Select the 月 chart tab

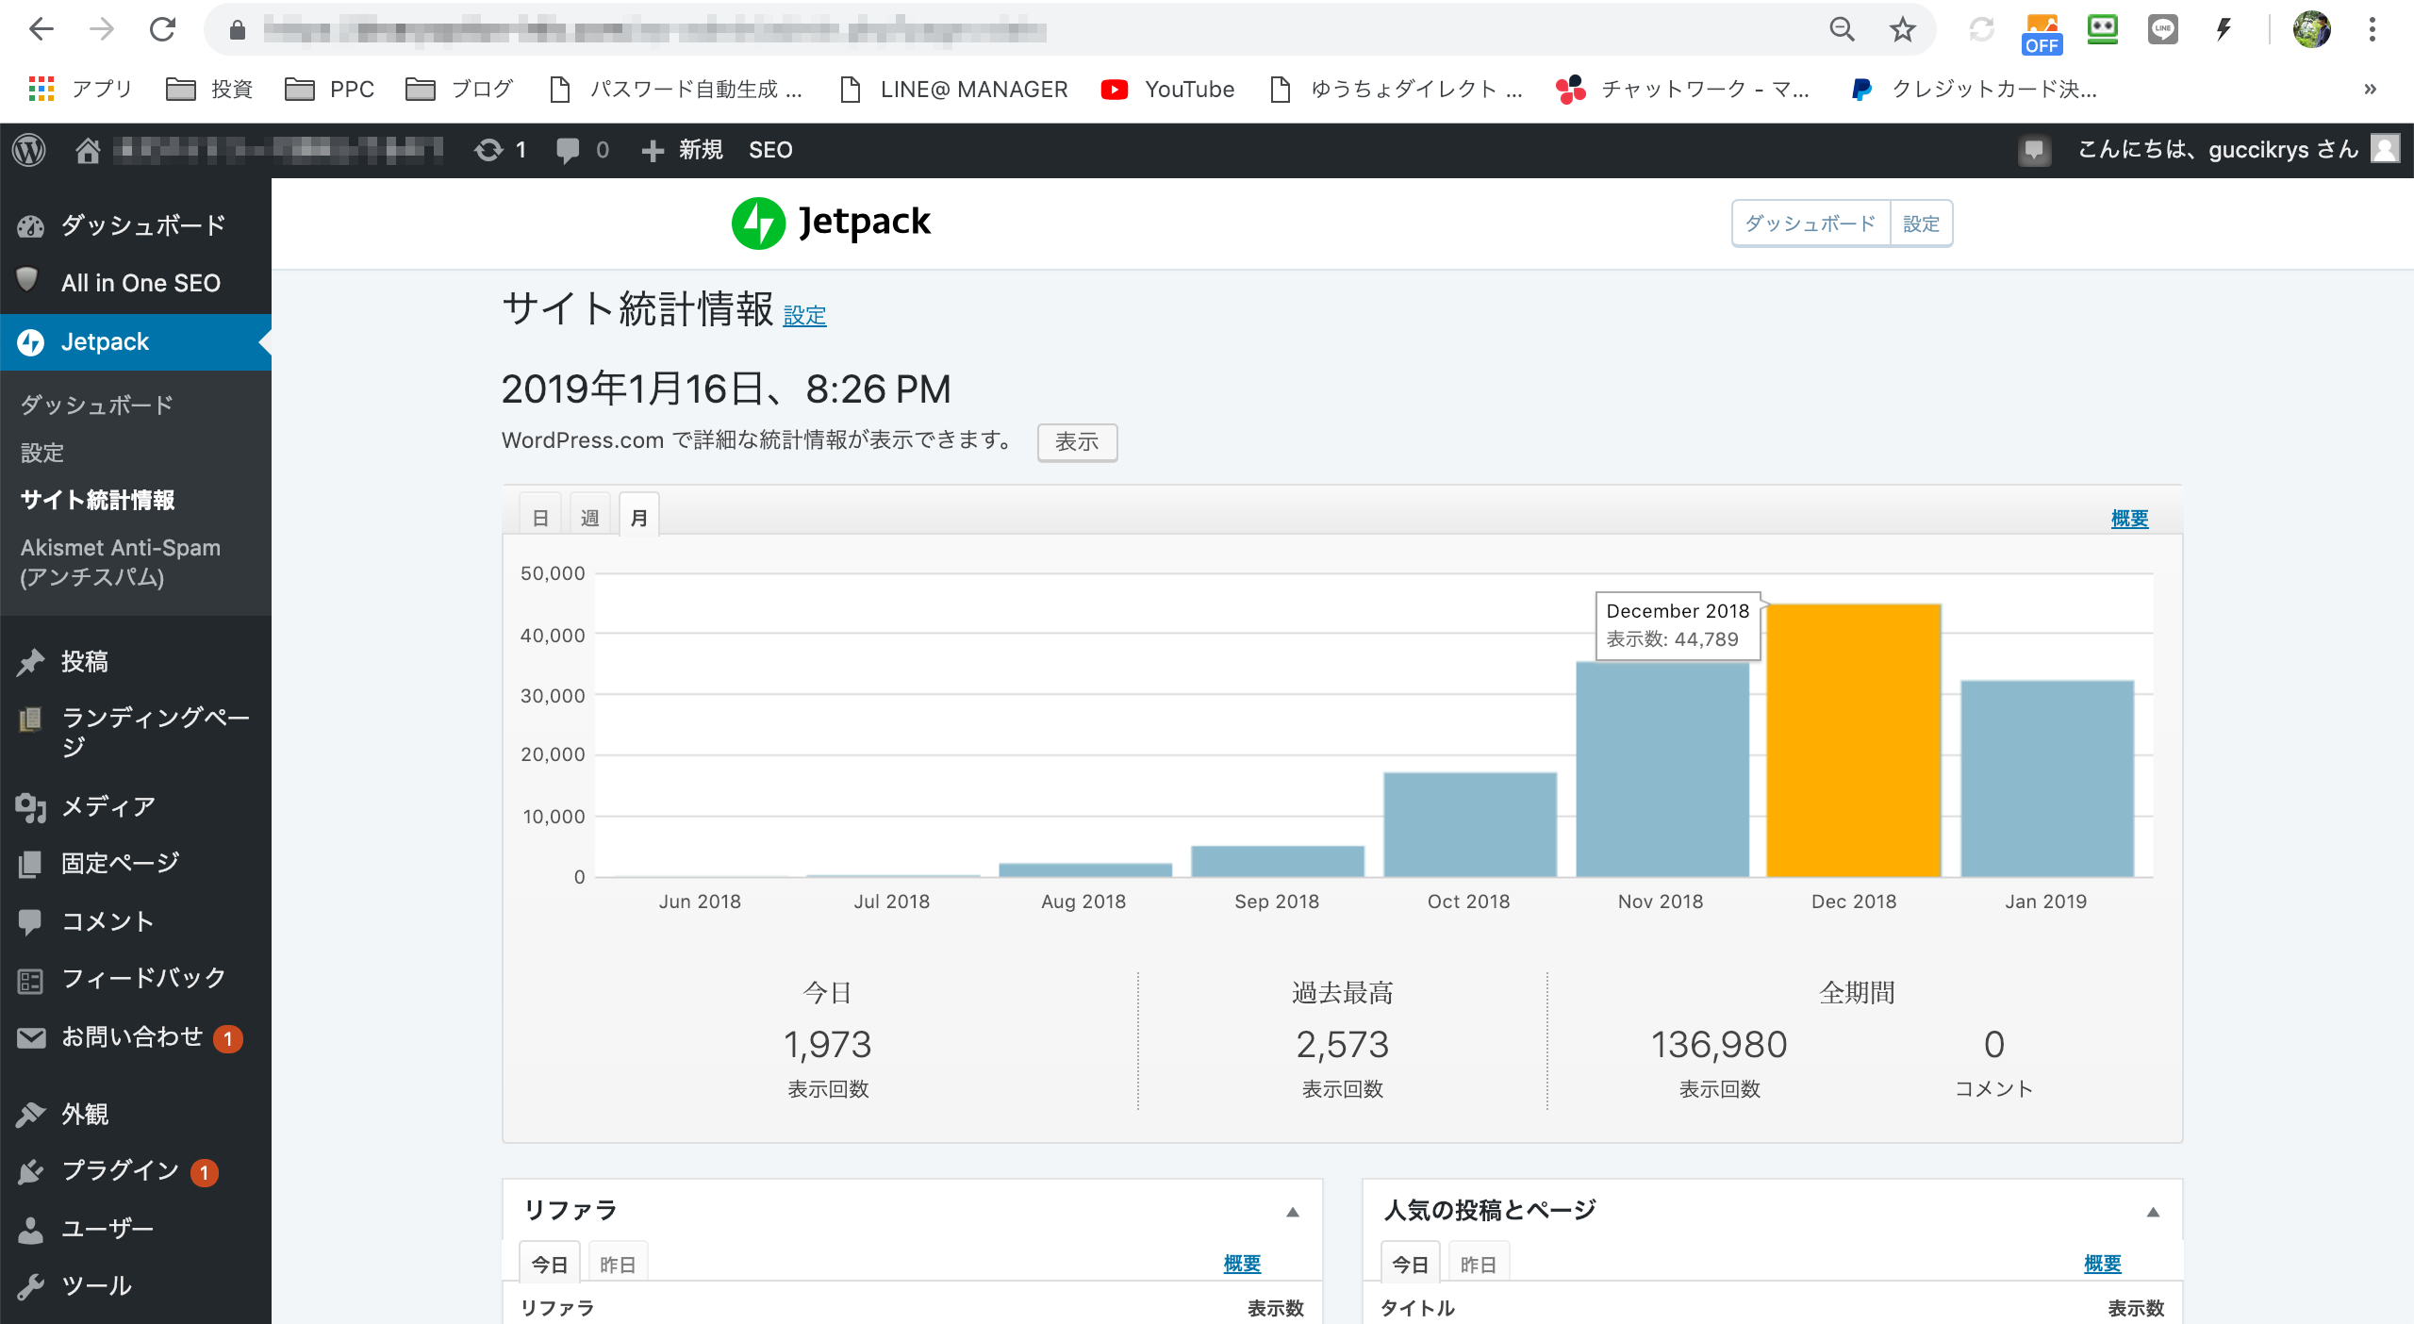638,517
